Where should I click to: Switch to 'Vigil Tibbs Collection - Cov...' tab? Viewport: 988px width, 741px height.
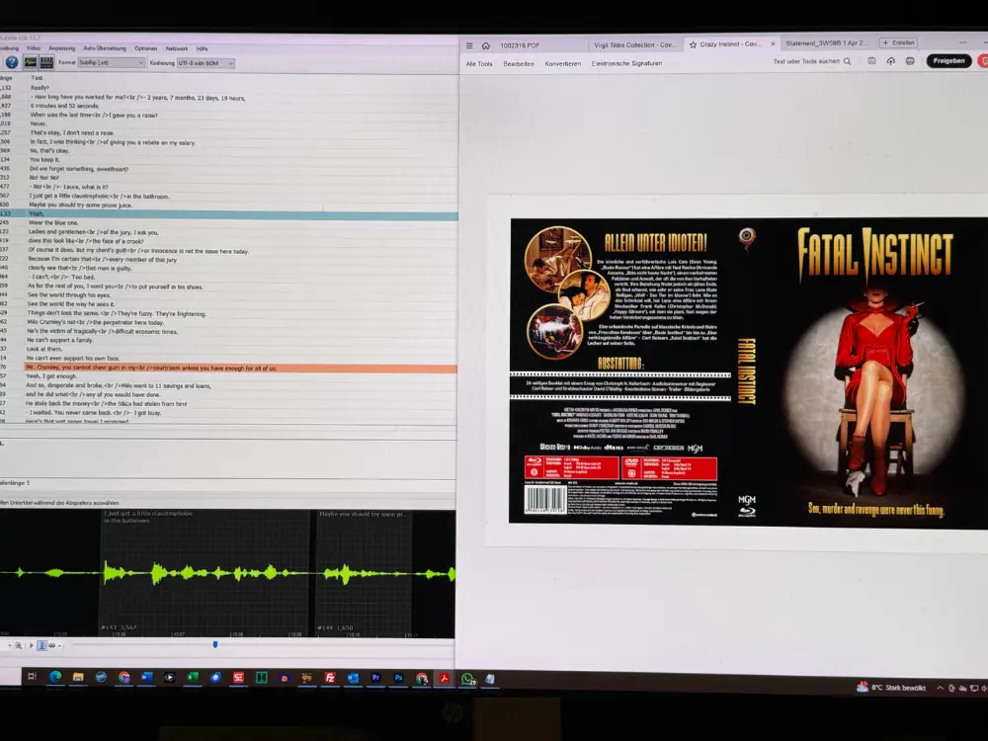(x=634, y=44)
